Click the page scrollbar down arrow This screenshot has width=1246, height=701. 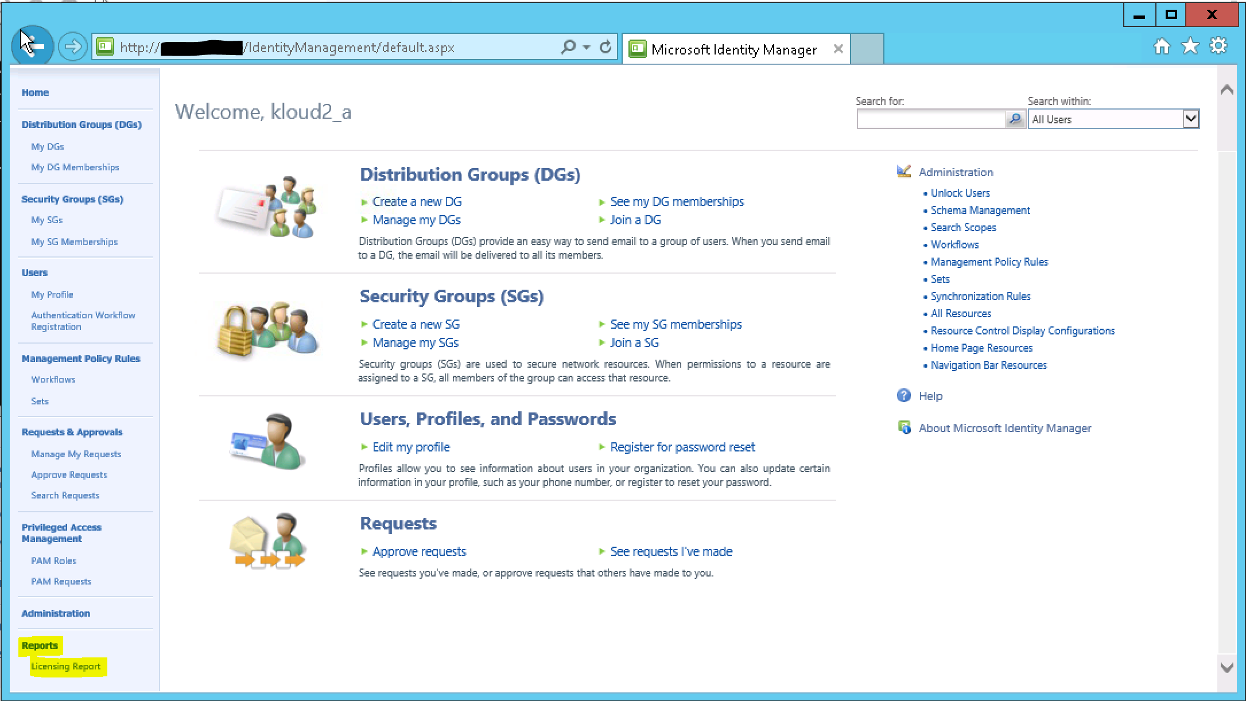click(x=1227, y=667)
